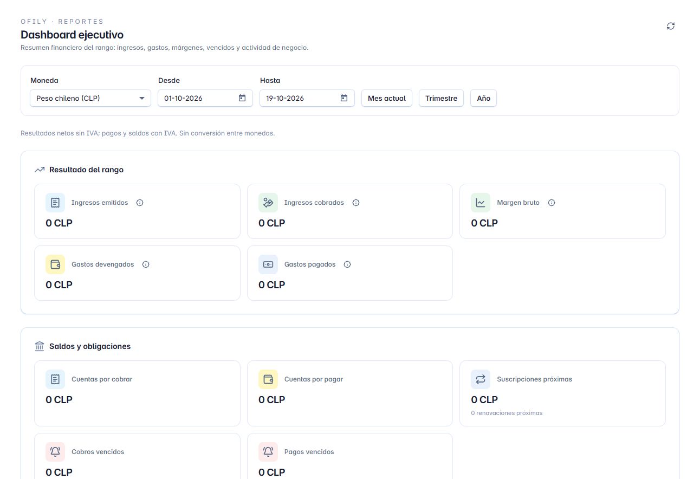Click the Margen bruto label
Viewport: 687px width, 479px height.
(x=518, y=203)
